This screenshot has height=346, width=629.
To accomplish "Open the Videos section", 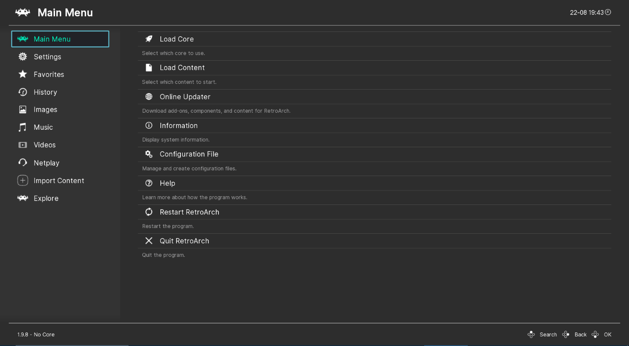I will coord(44,145).
